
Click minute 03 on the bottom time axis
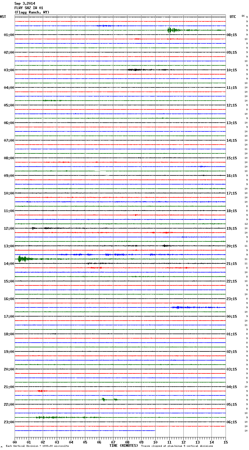tap(57, 442)
